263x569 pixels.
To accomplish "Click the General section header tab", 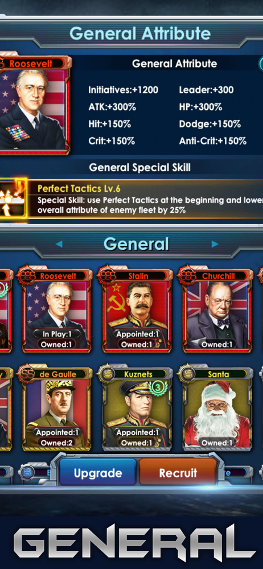I will tap(137, 244).
